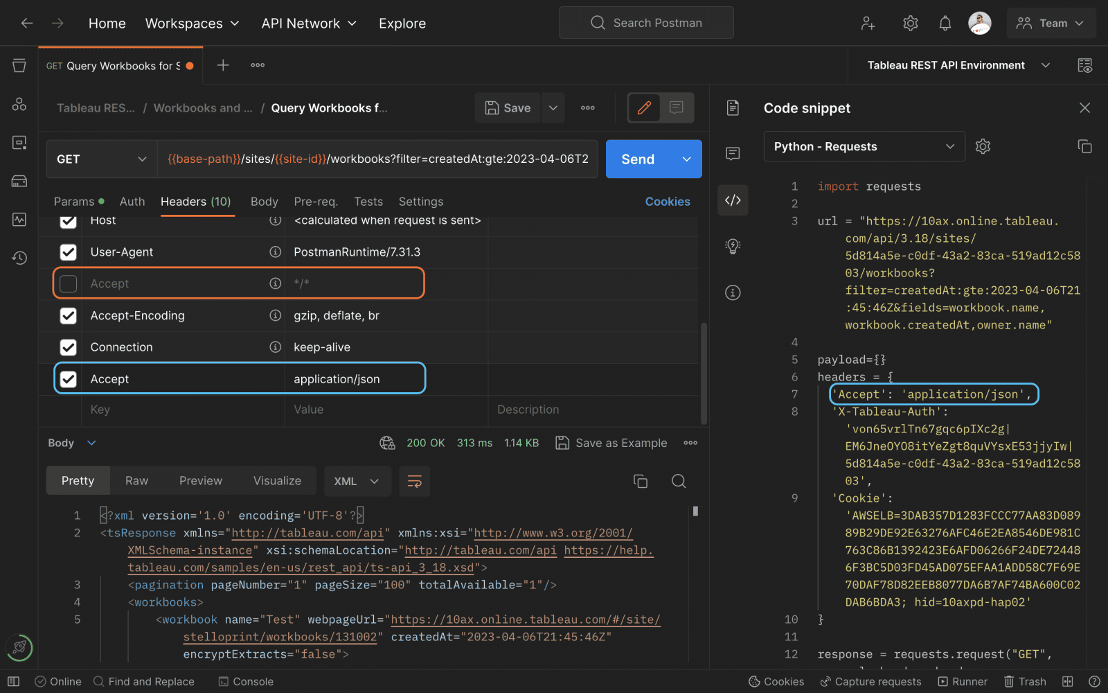Uncheck the Accept application/json header
Viewport: 1108px width, 693px height.
68,379
